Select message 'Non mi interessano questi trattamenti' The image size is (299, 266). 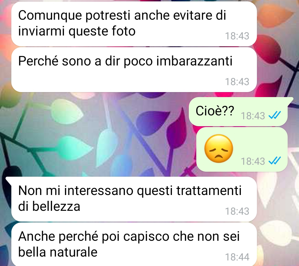pyautogui.click(x=134, y=199)
